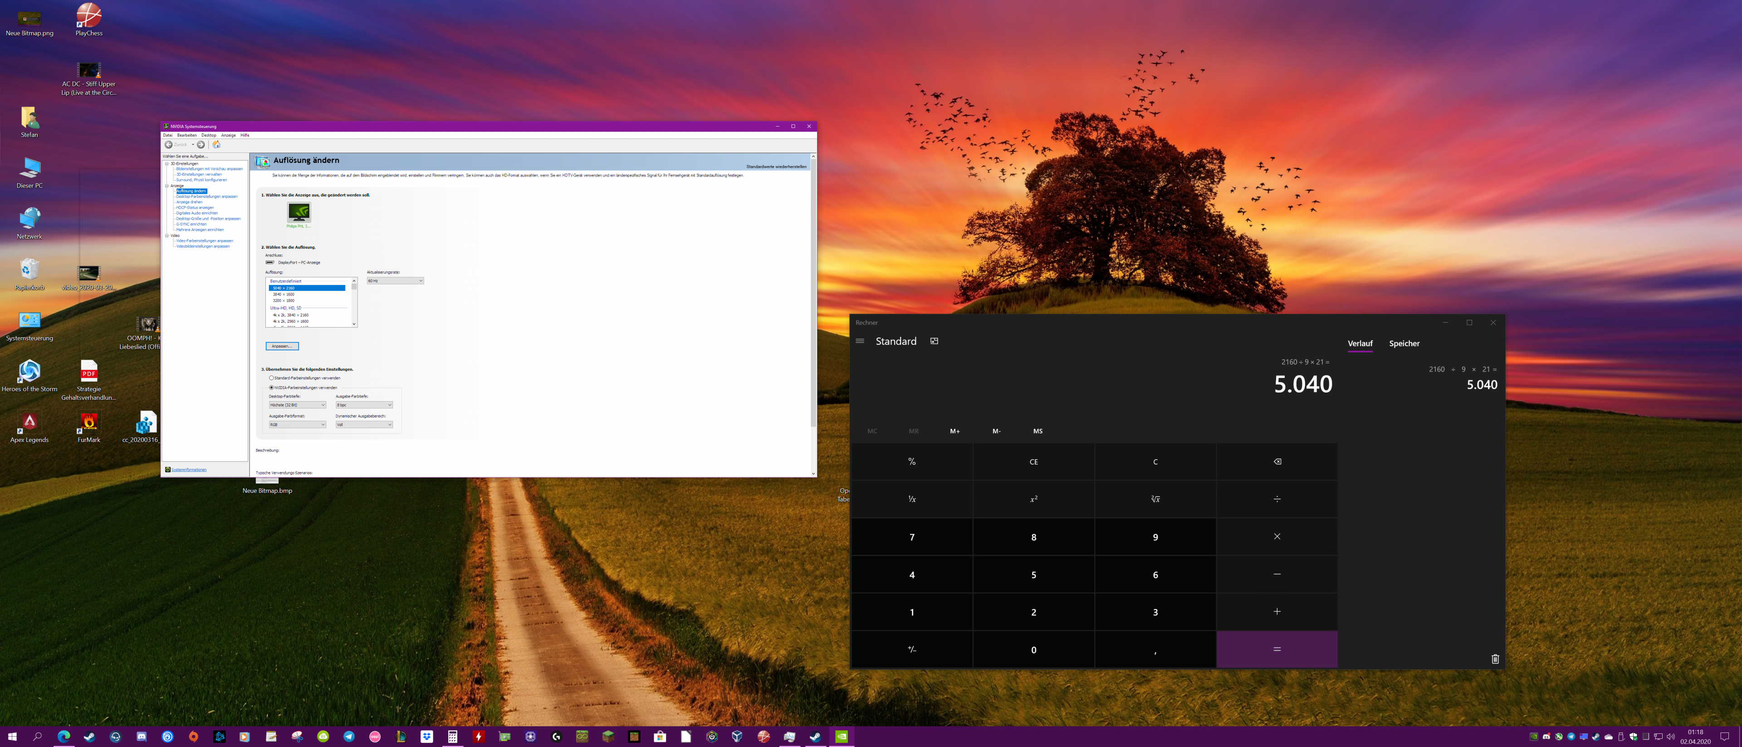1742x747 pixels.
Task: Select resolution 3200 × 1800 in list
Action: 284,300
